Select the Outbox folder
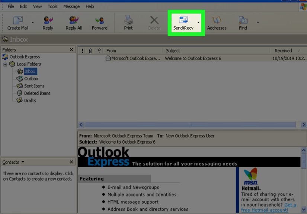307x214 pixels. 31,79
